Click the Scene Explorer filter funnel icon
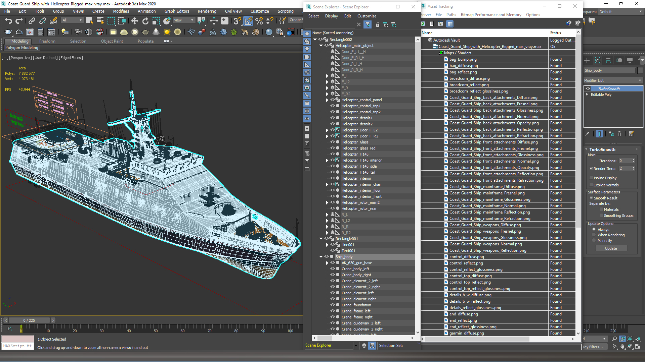 click(368, 24)
